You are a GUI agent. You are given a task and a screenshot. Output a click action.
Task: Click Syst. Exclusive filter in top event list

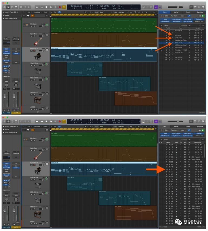[187, 21]
